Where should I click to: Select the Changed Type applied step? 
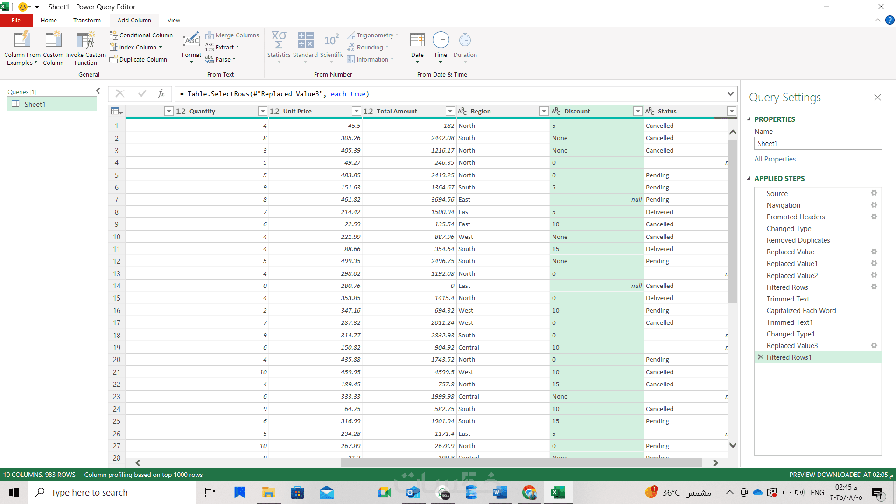pyautogui.click(x=789, y=229)
